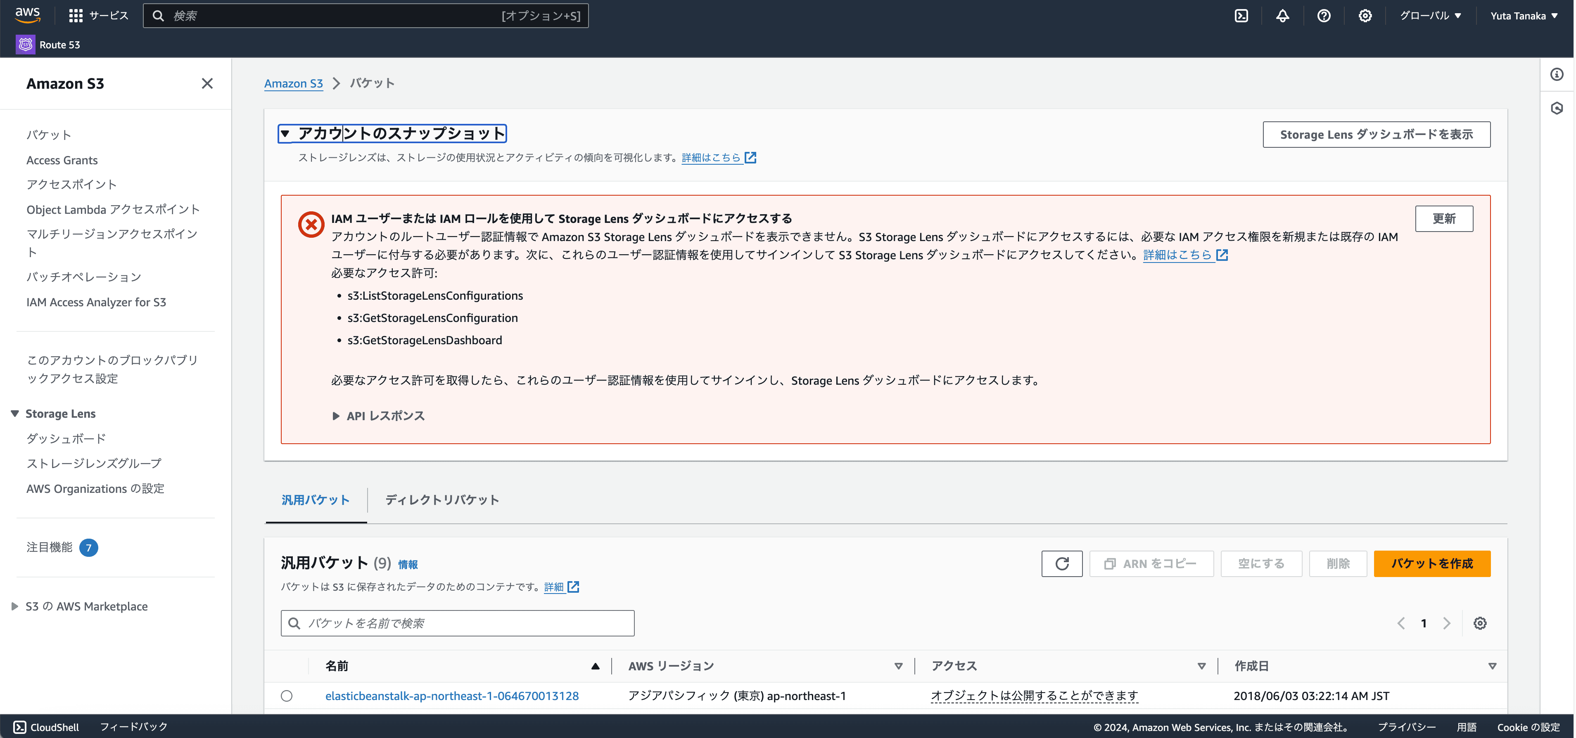Open table preferences gear icon

click(x=1480, y=623)
